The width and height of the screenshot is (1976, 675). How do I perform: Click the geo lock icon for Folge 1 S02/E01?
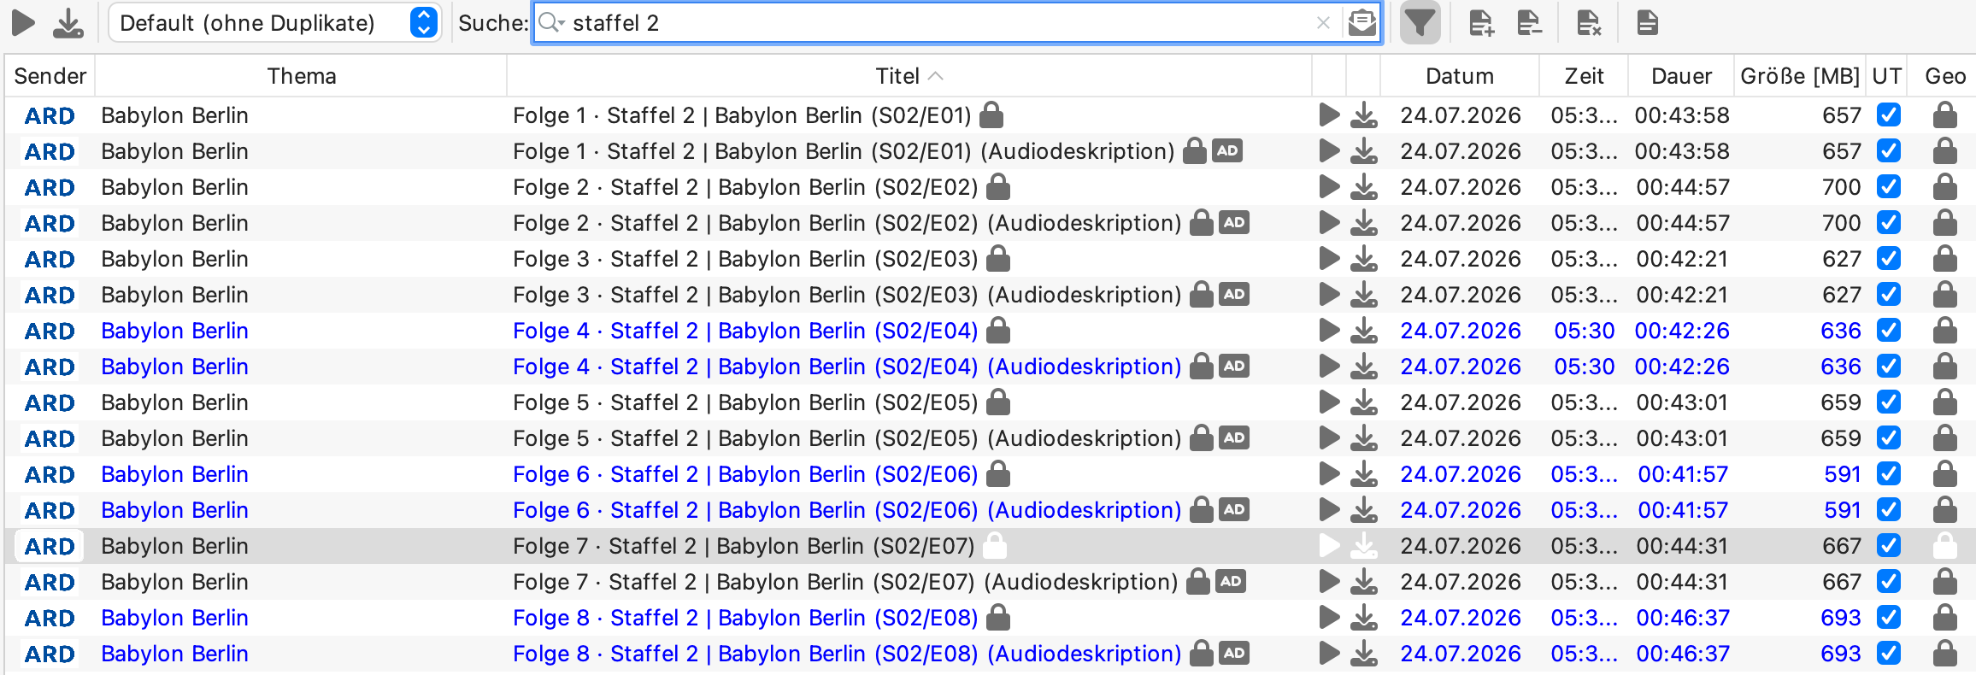[x=1945, y=114]
